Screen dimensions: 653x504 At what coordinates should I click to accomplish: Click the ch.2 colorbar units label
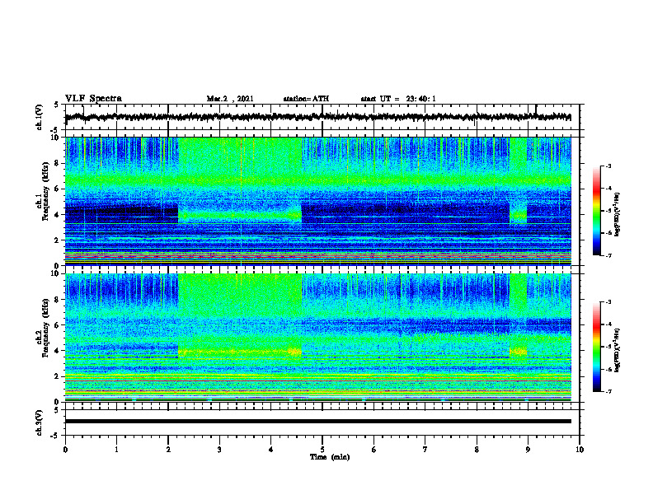click(x=617, y=350)
